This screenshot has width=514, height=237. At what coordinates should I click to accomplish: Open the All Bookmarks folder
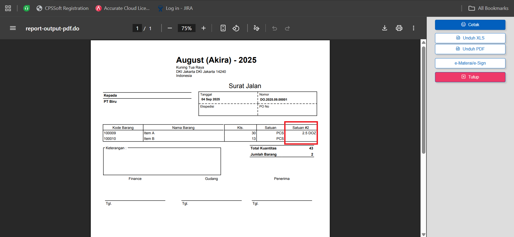488,8
